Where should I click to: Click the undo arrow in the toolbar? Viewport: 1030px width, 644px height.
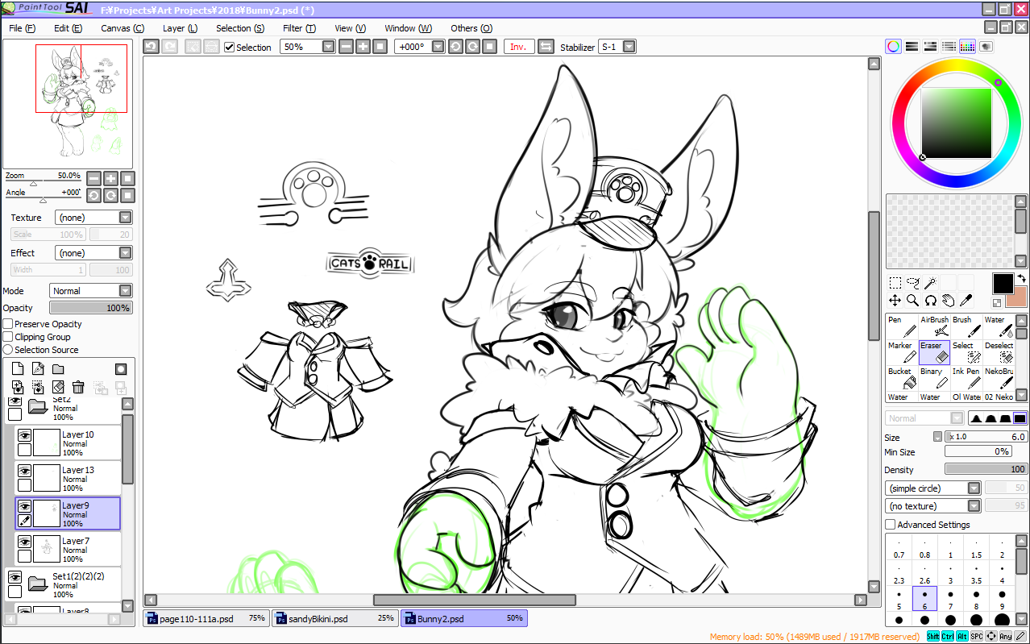[x=151, y=47]
